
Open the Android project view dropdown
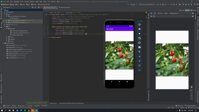(x=7, y=7)
